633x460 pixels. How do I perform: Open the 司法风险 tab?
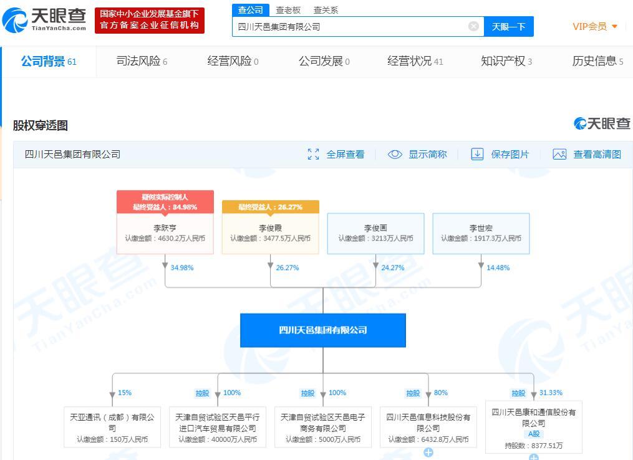pos(142,61)
